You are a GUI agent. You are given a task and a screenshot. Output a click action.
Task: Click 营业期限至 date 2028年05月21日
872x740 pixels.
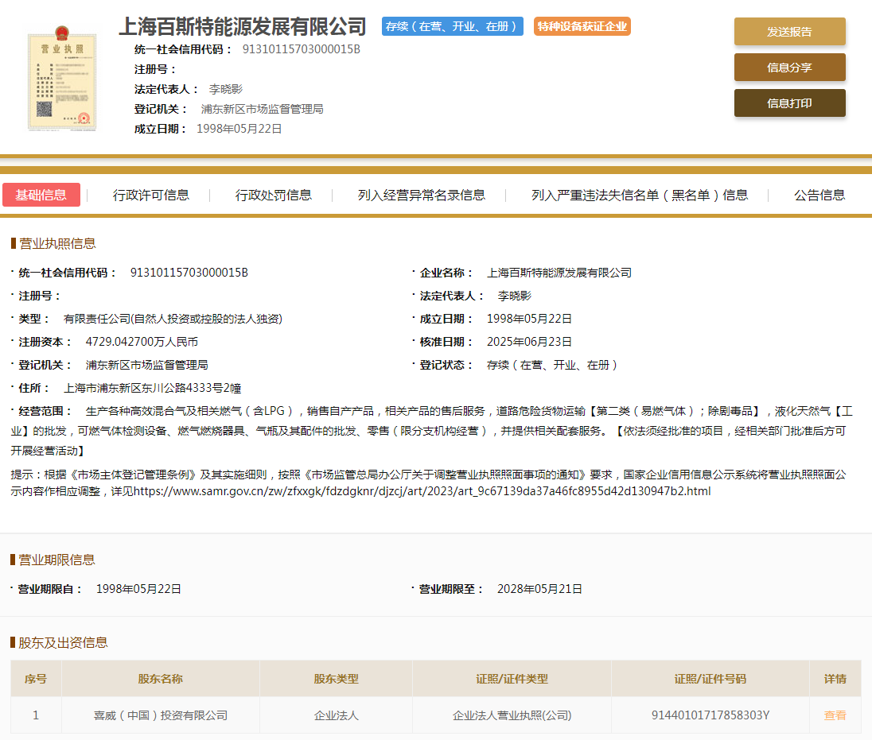point(539,589)
